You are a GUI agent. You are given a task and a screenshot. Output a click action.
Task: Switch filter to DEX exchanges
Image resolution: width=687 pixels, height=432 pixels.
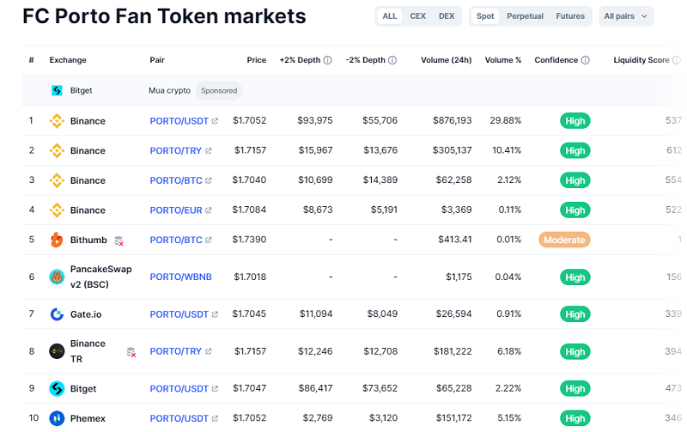pyautogui.click(x=447, y=16)
